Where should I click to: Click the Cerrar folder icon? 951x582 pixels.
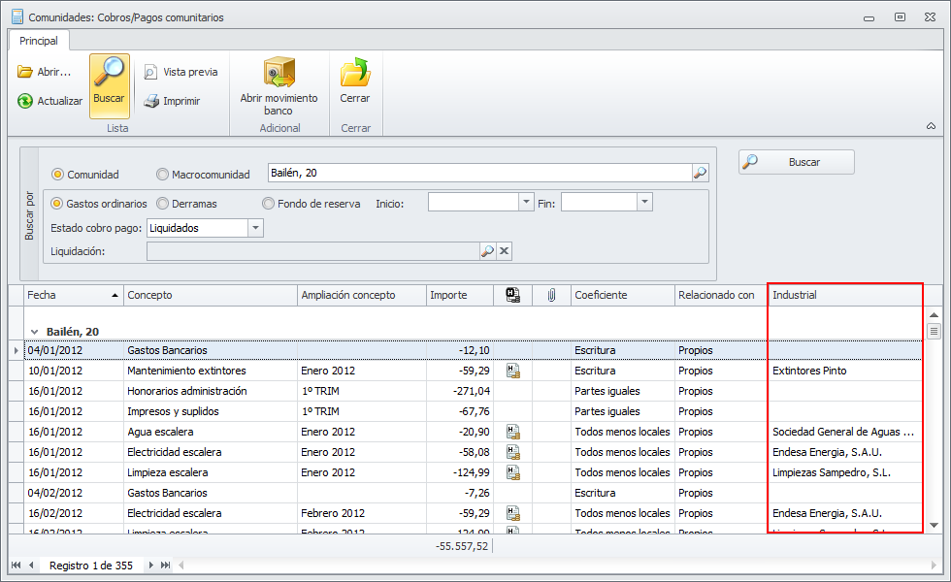(x=354, y=74)
